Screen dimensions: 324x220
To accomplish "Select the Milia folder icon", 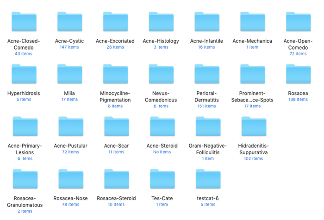I will (x=69, y=75).
